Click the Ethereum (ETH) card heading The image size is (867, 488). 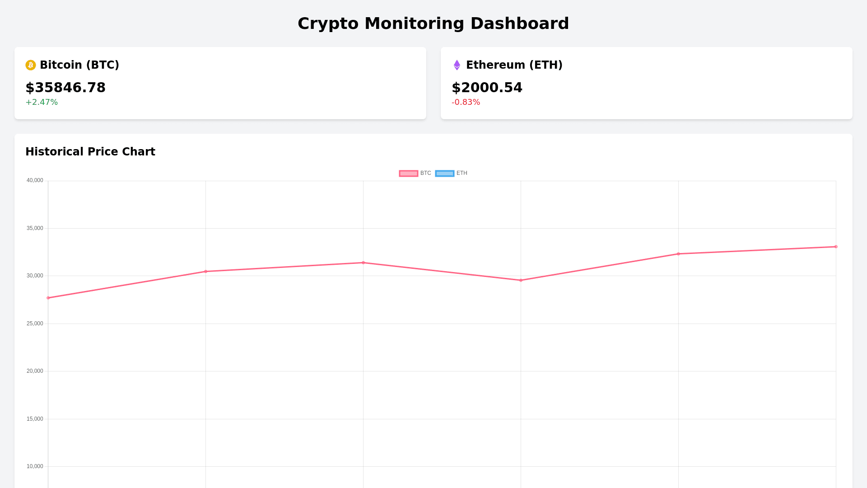[x=514, y=65]
